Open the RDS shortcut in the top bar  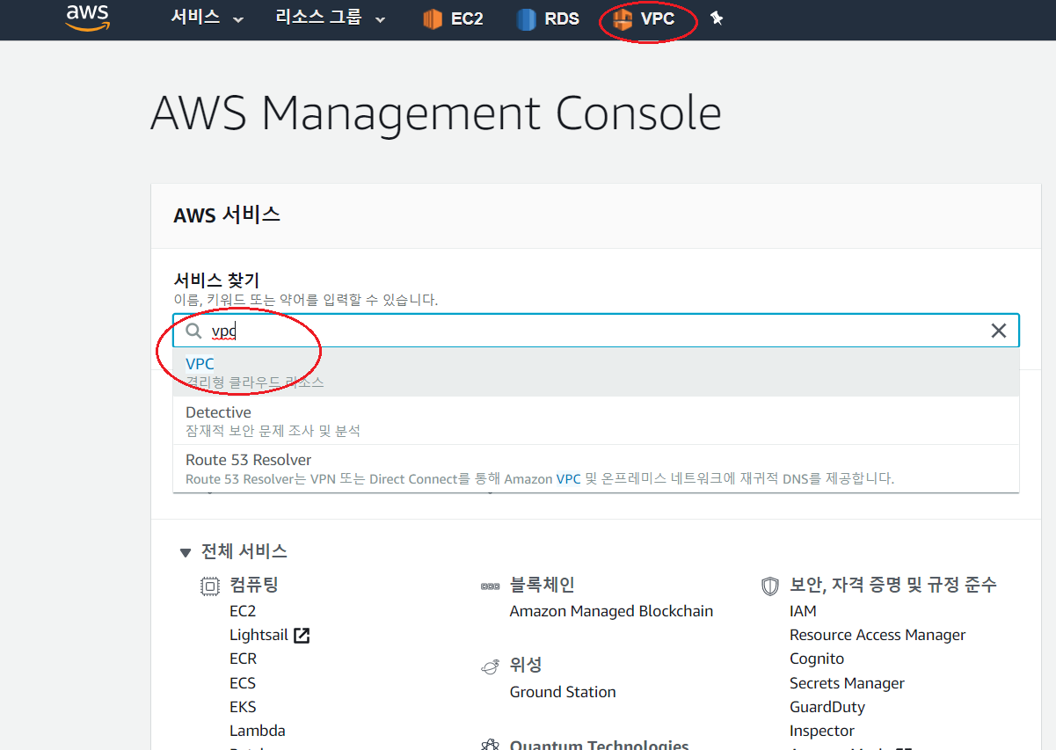pos(548,18)
